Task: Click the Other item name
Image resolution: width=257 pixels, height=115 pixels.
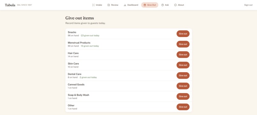Action: pos(71,105)
